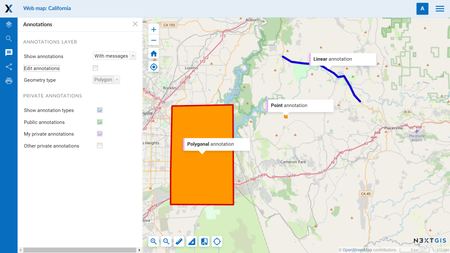Enable Other private annotations
The image size is (450, 253).
(x=100, y=145)
